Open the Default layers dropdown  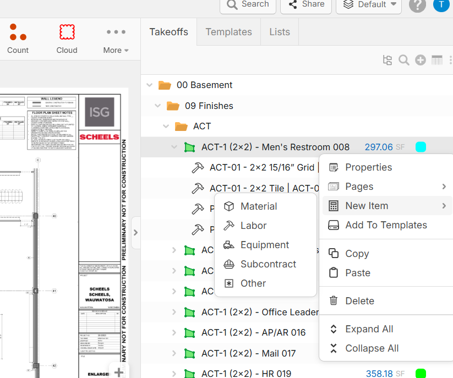[x=369, y=5]
